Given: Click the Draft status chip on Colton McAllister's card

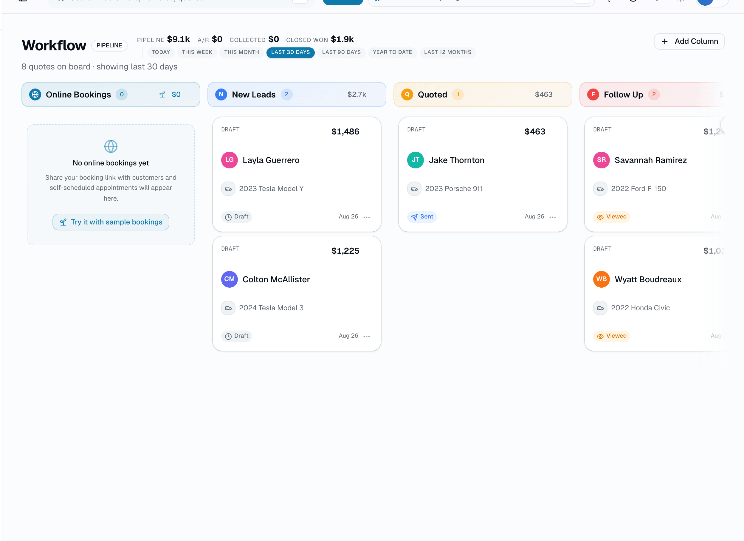Looking at the screenshot, I should pos(236,336).
